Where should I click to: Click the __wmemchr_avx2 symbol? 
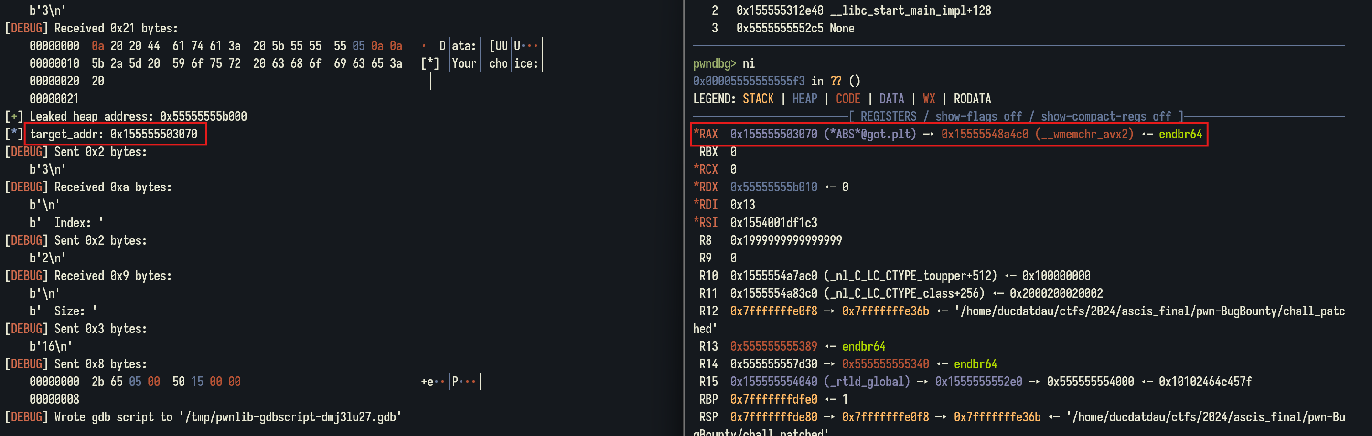pos(1085,134)
